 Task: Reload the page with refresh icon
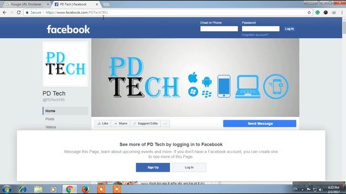(19, 12)
